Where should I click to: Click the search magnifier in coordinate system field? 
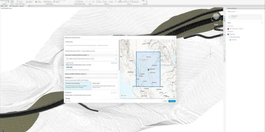[x=67, y=59]
